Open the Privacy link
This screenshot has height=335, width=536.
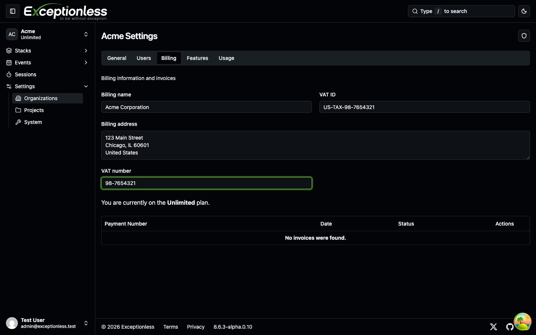196,327
